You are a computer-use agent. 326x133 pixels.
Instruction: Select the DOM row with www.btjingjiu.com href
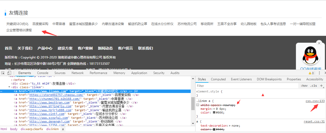click(95, 106)
